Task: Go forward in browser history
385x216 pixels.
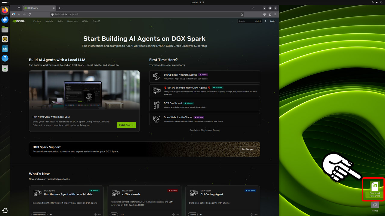Action: tap(24, 14)
